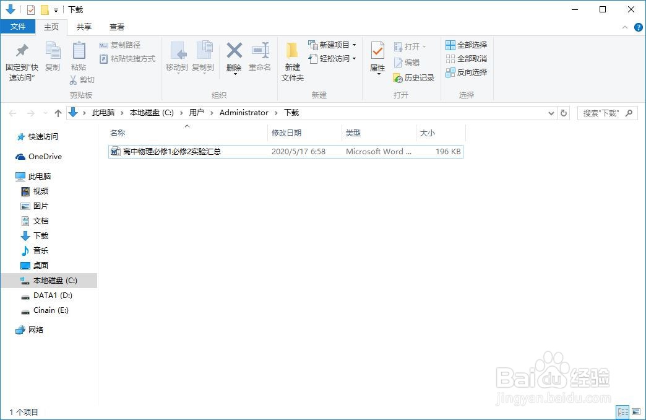
Task: Click the Copy (复制) ribbon icon
Action: [x=53, y=51]
